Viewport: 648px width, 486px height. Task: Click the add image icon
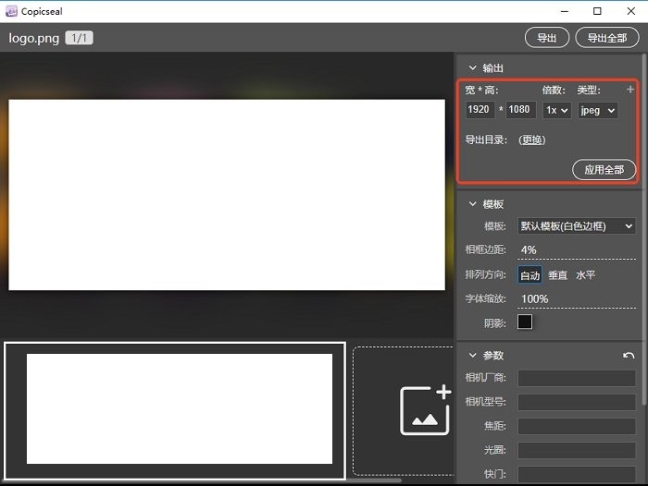pos(426,409)
